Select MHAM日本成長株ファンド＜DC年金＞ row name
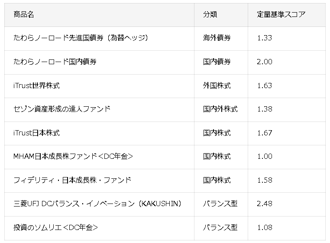Viewport: 330px width, 243px height. (x=73, y=156)
